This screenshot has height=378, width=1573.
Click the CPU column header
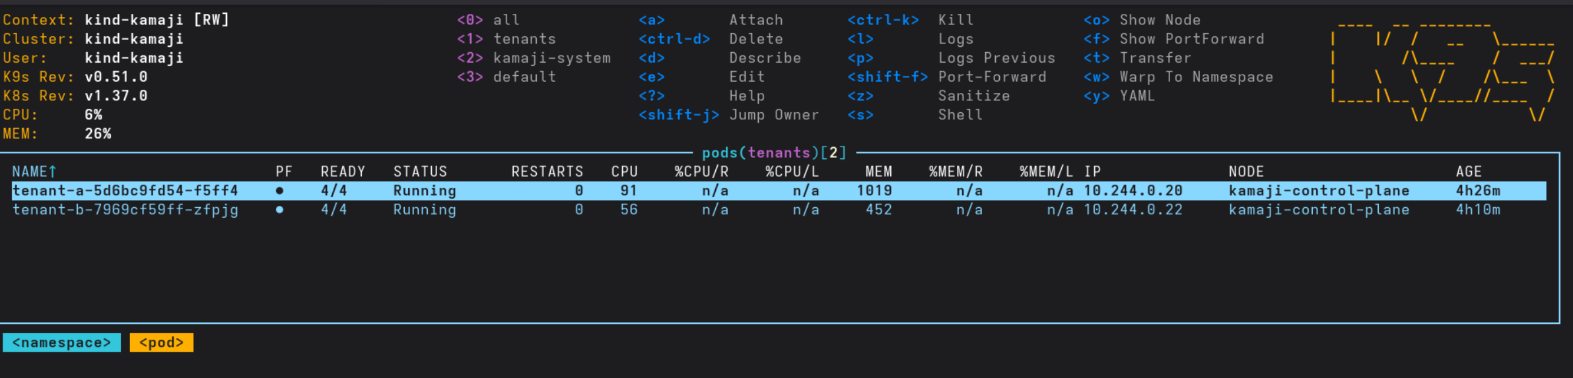(x=625, y=172)
